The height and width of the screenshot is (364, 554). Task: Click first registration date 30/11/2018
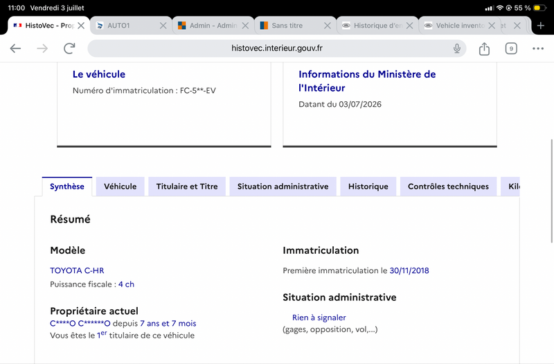click(x=409, y=270)
